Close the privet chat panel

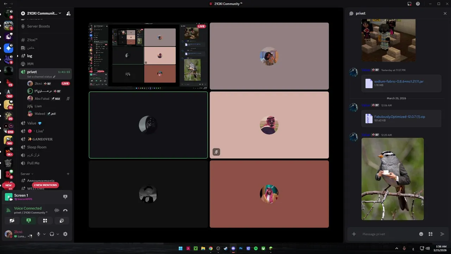(445, 13)
